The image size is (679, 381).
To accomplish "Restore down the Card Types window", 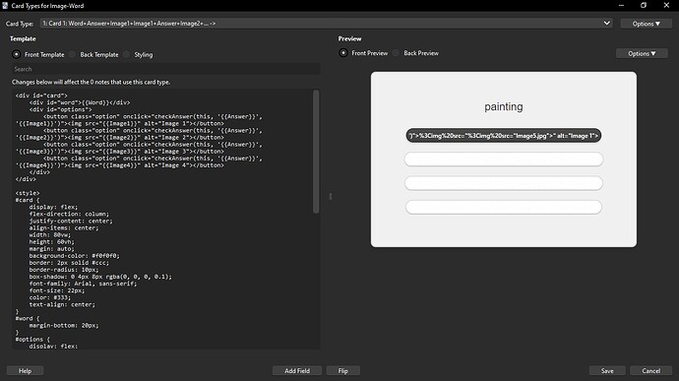I will 644,6.
